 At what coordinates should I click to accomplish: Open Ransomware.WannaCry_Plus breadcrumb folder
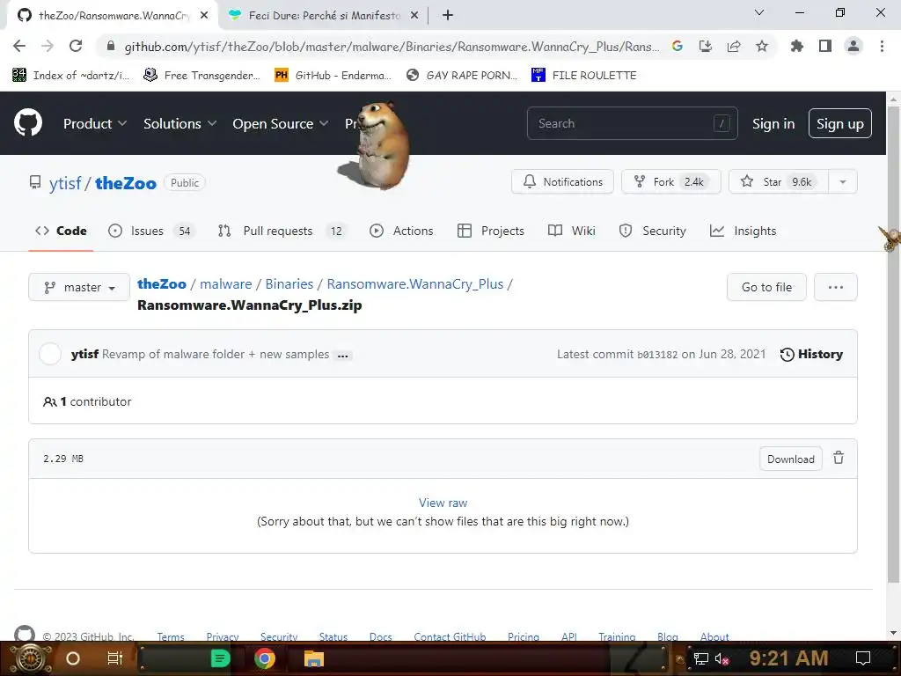pos(415,284)
